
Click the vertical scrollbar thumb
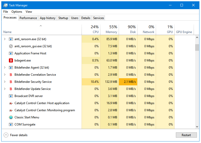[197, 47]
